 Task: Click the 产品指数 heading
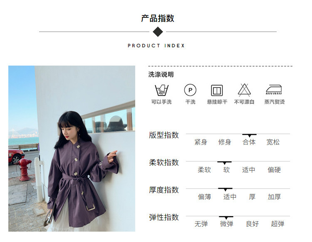click(158, 18)
